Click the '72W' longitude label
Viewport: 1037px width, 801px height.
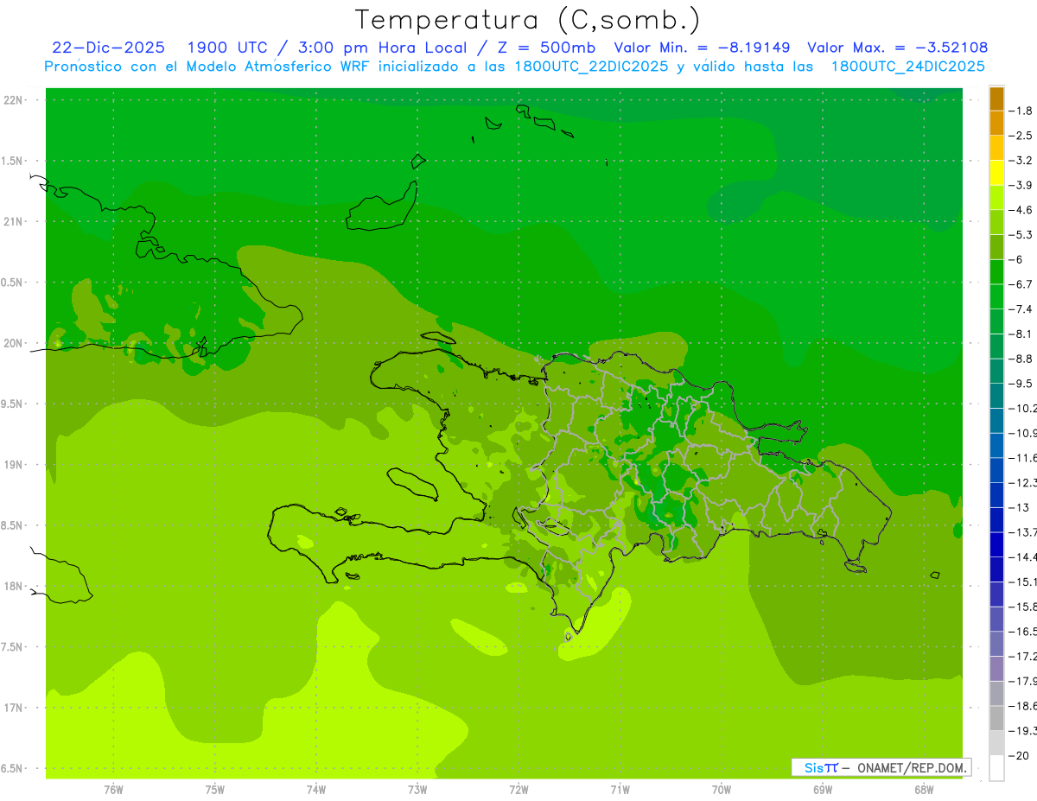(518, 791)
